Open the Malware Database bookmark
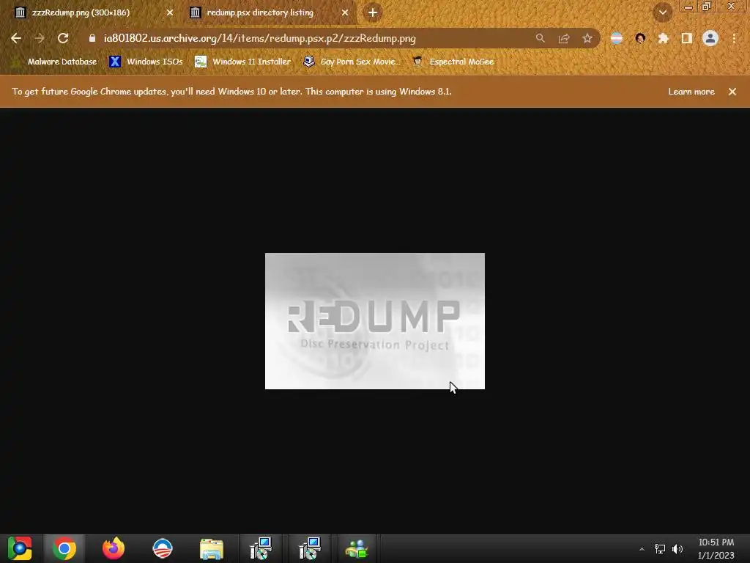 pyautogui.click(x=54, y=62)
